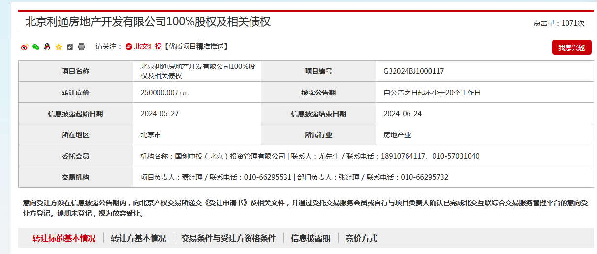
Task: Copy the page link with link icon
Action: 70,47
